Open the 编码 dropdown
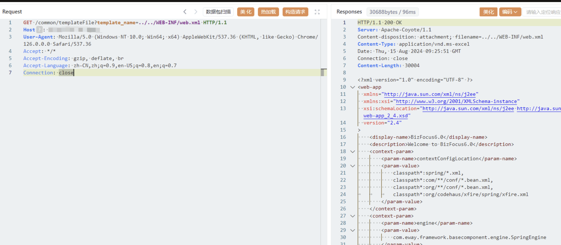The width and height of the screenshot is (561, 245). (510, 12)
